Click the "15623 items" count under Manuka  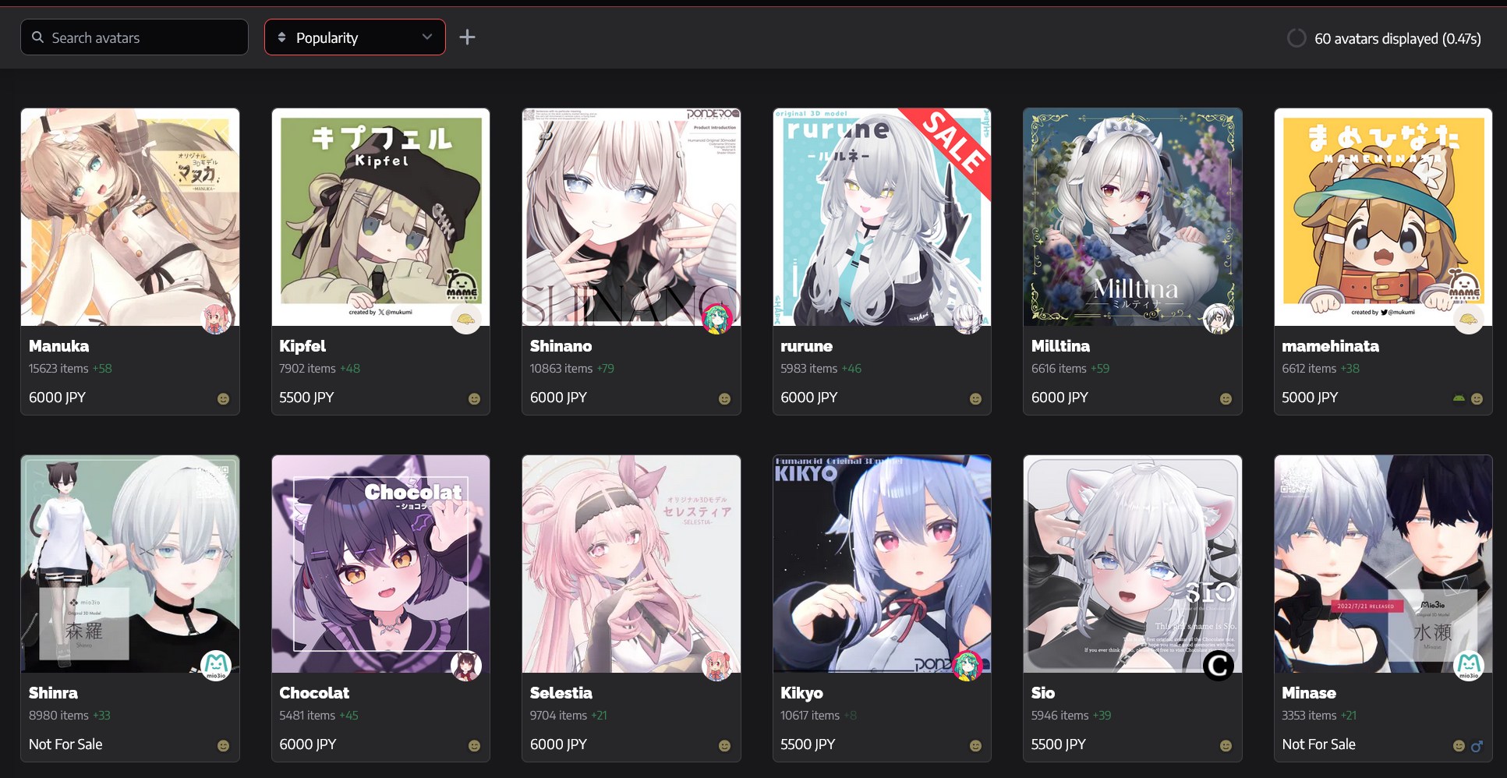click(58, 369)
